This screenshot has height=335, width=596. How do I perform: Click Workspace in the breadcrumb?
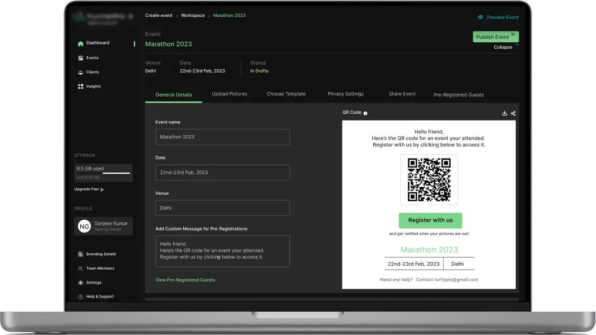tap(192, 16)
